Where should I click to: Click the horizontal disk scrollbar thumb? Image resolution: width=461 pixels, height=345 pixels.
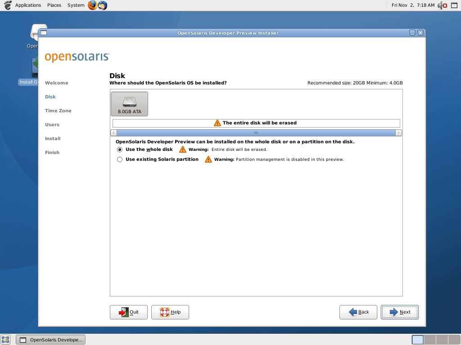256,133
